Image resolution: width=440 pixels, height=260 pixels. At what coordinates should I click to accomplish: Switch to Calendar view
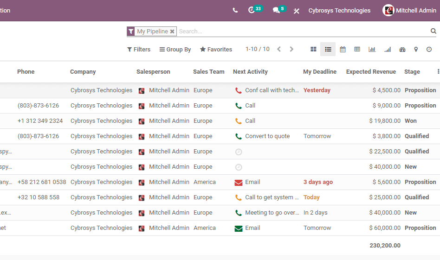[343, 49]
